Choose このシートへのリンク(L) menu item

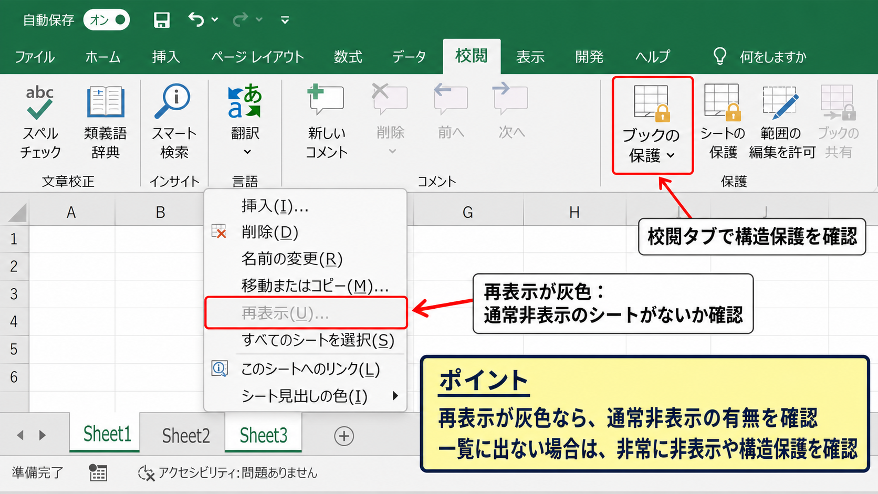tap(305, 369)
